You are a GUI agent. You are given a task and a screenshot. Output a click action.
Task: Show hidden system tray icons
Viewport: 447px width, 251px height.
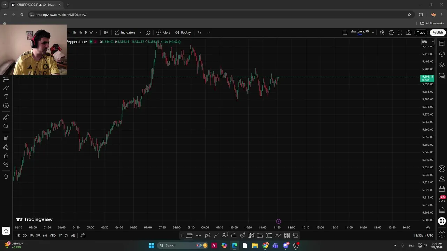(x=395, y=245)
